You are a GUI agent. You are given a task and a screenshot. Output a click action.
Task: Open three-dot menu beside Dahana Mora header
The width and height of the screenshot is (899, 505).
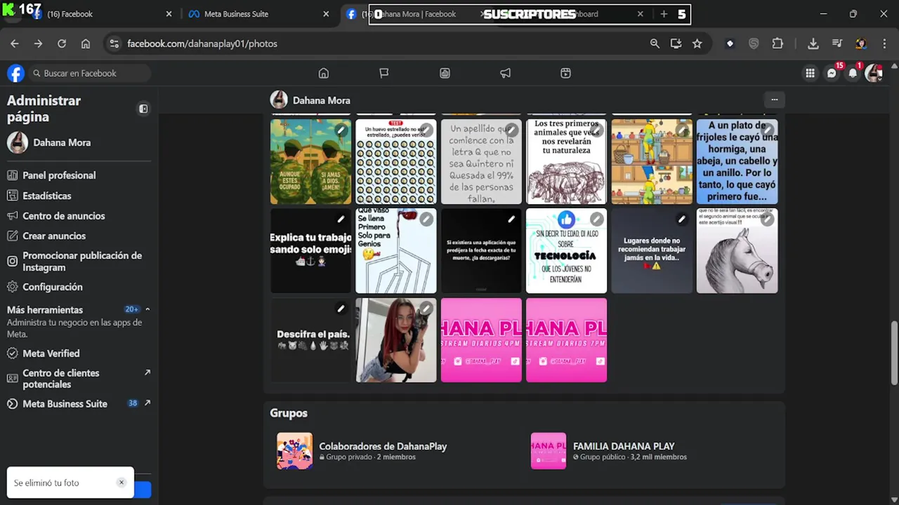[x=775, y=100]
